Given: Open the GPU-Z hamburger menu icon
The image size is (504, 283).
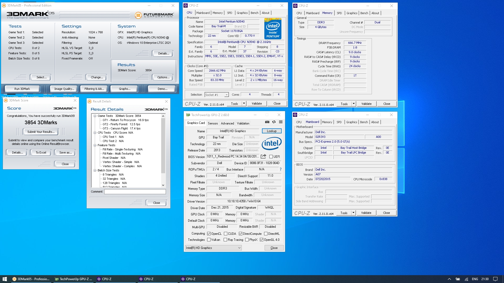Looking at the screenshot, I should coord(281,122).
